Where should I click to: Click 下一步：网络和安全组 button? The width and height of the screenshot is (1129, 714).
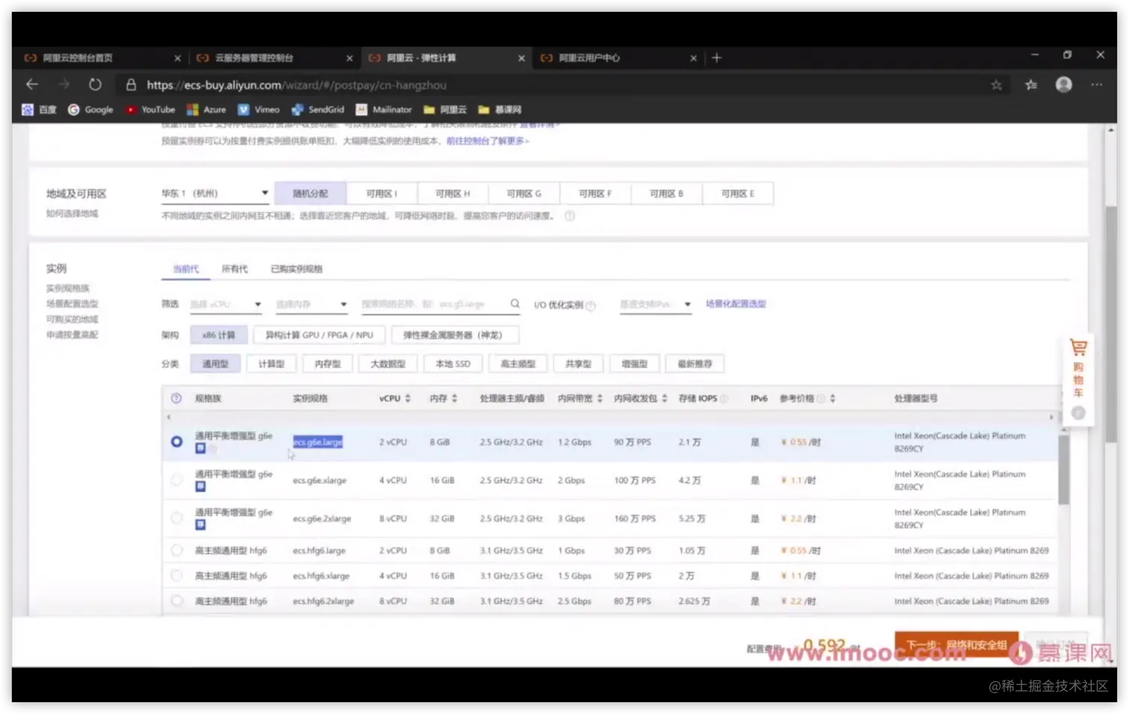tap(957, 645)
